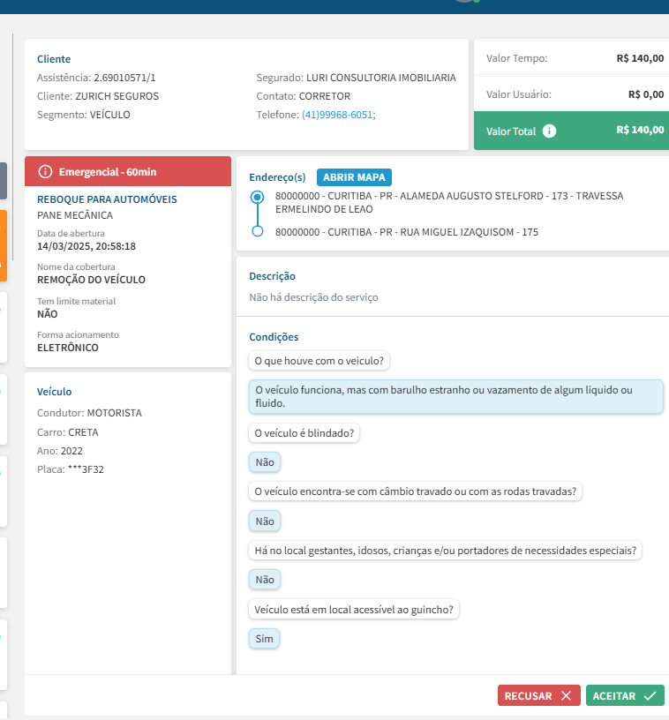Screen dimensions: 669x720
Task: Call the phone number (41)99968-6051
Action: pyautogui.click(x=338, y=115)
